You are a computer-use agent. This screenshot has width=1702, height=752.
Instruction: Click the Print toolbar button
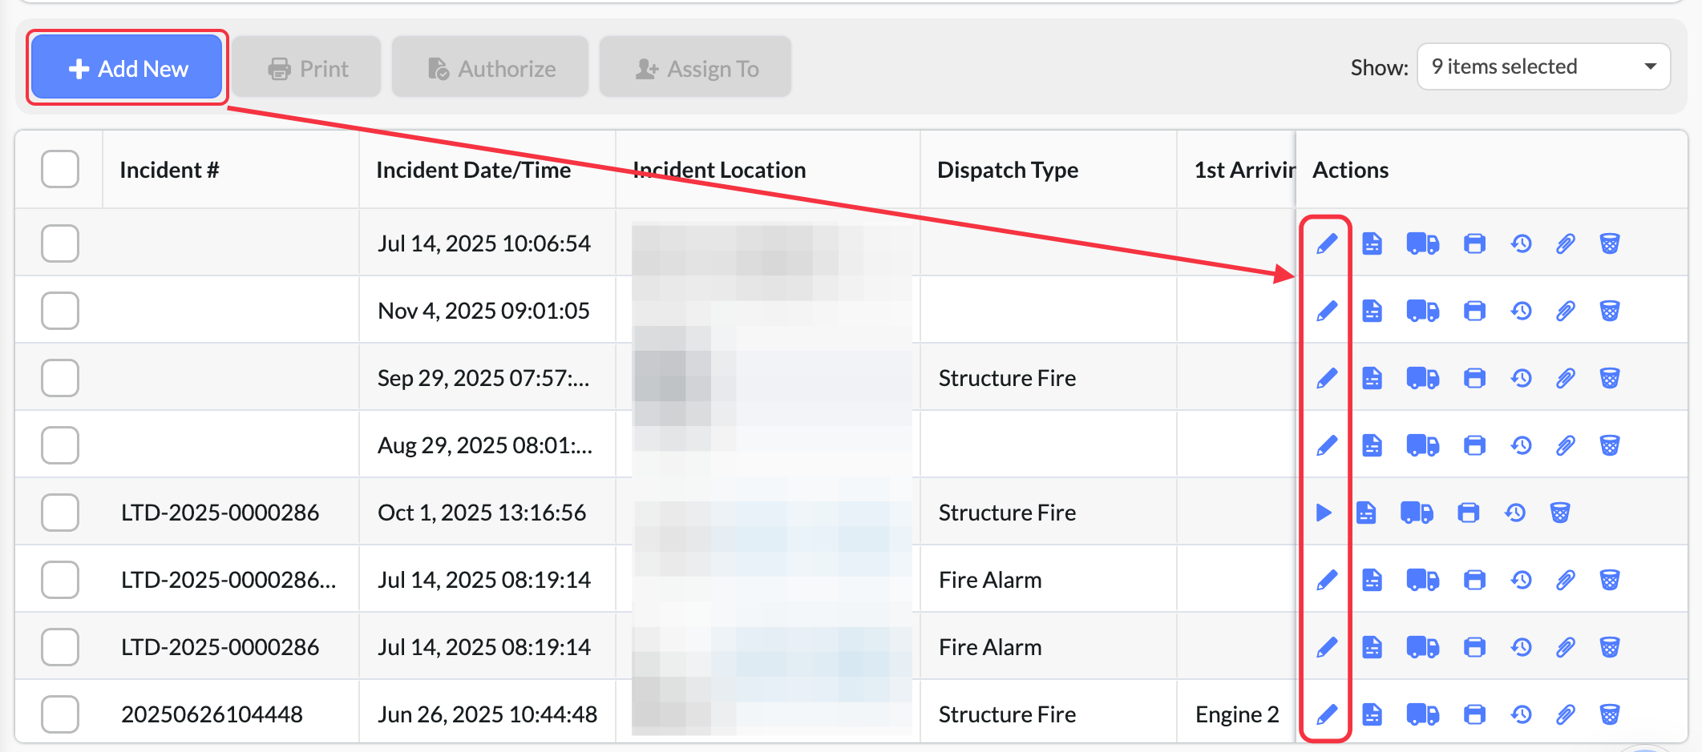point(307,68)
